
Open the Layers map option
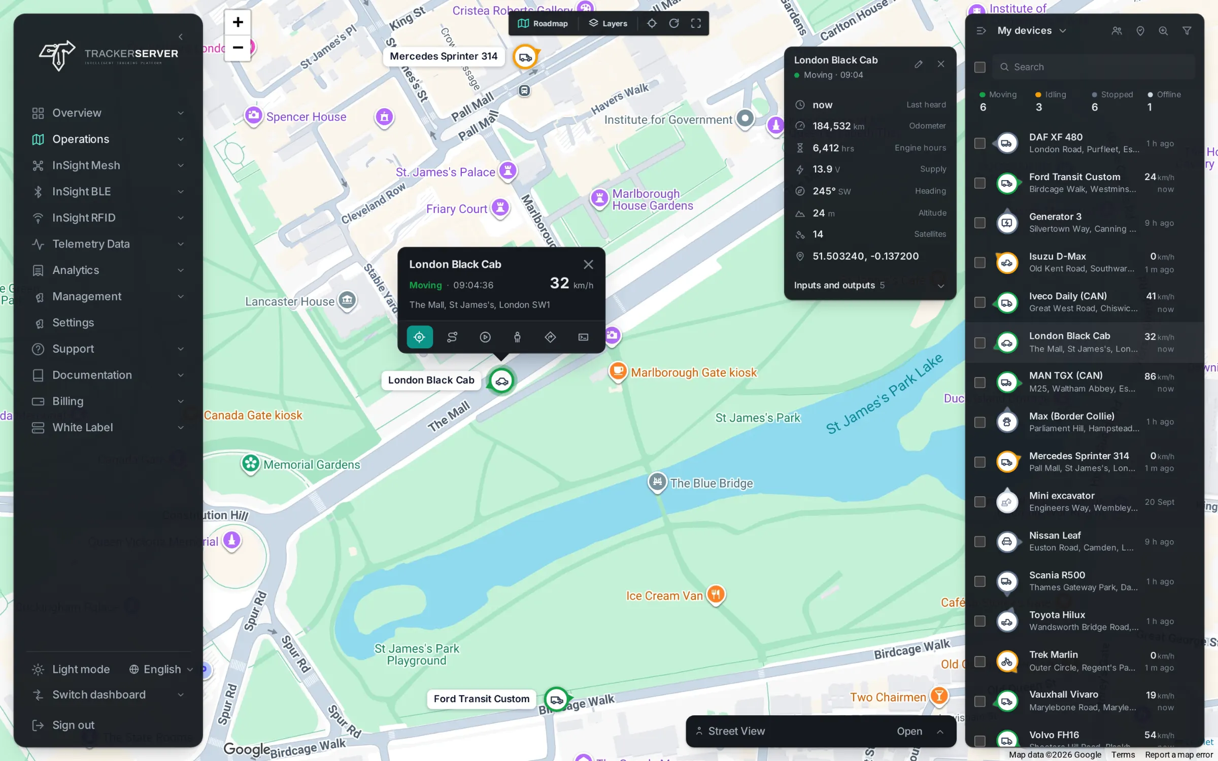click(608, 23)
